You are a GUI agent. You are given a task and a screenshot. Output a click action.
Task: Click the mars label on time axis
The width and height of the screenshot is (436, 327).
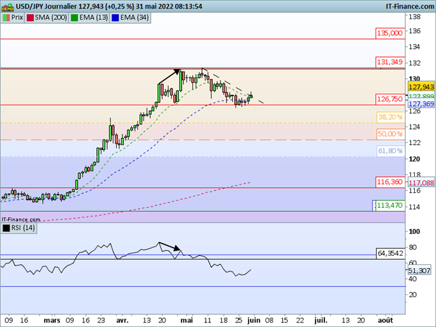pyautogui.click(x=52, y=321)
